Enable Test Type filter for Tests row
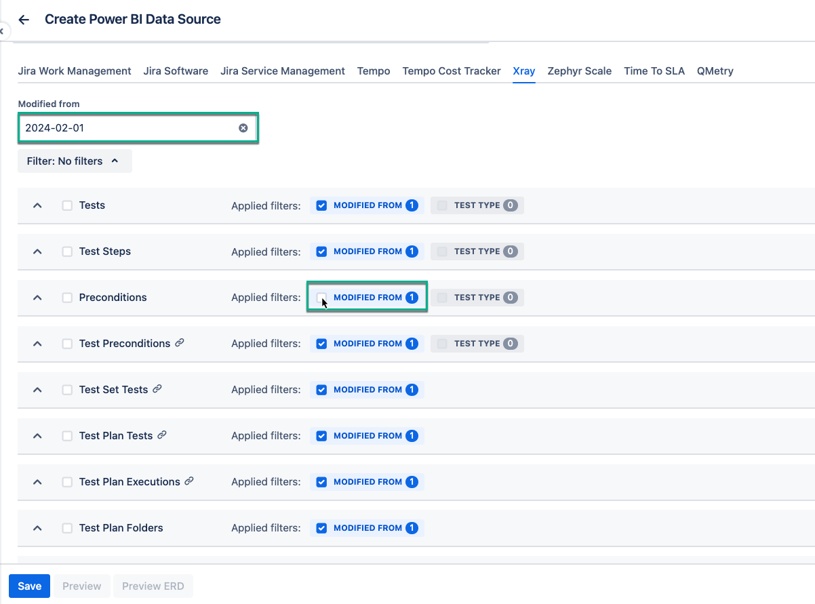This screenshot has width=815, height=604. 442,205
